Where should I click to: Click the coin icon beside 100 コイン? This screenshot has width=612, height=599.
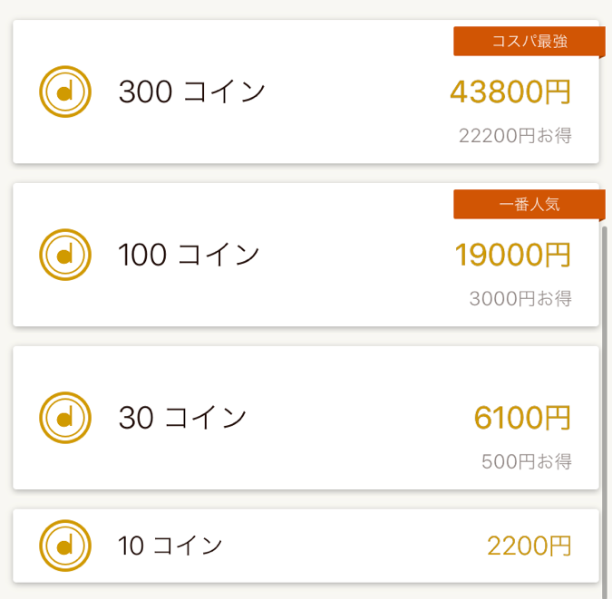click(x=65, y=255)
